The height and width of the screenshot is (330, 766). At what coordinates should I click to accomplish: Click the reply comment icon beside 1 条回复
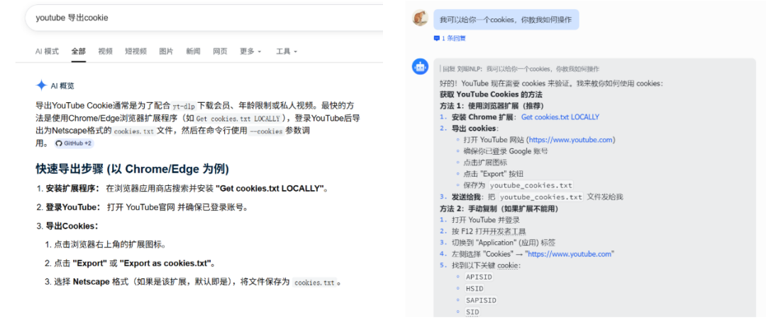(x=437, y=38)
